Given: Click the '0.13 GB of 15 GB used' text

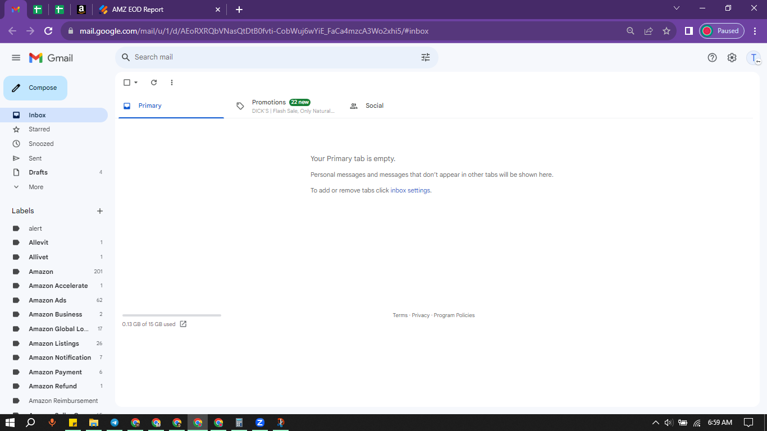Looking at the screenshot, I should [x=149, y=324].
